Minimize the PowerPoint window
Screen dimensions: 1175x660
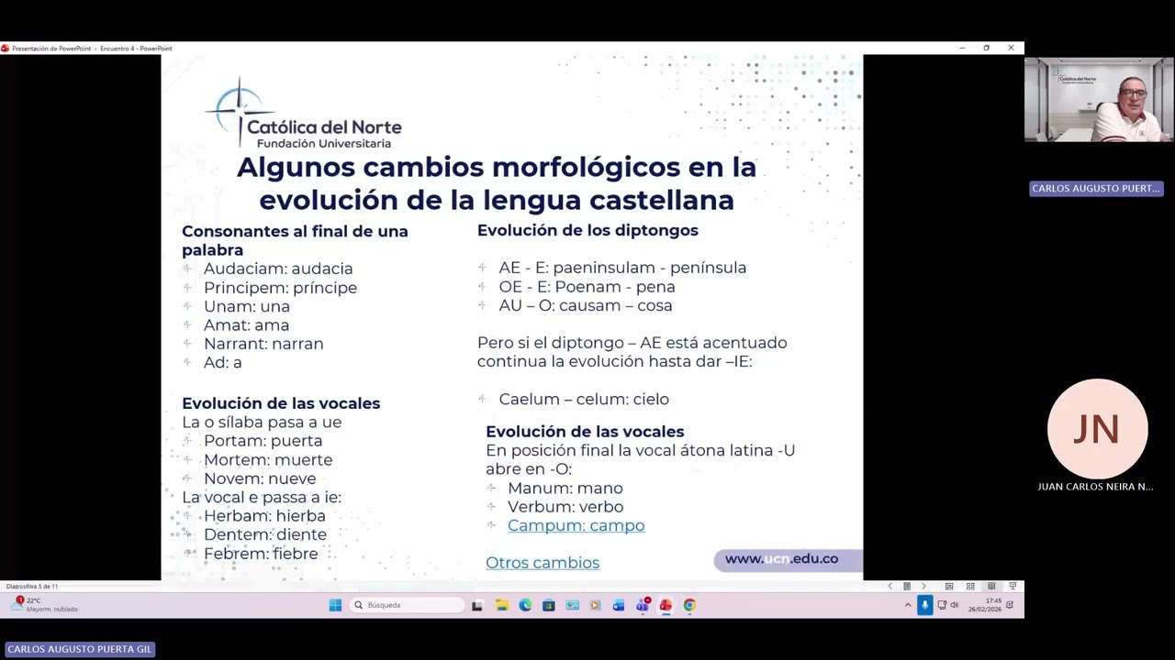click(x=961, y=48)
